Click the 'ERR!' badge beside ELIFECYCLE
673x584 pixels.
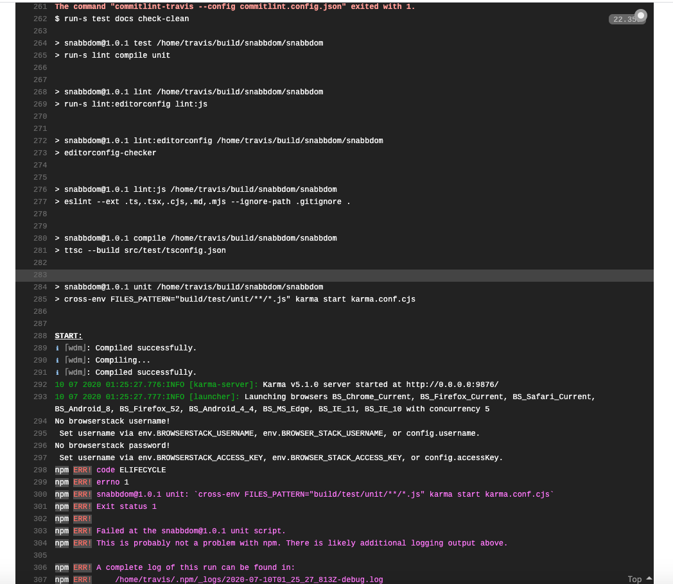pos(82,470)
